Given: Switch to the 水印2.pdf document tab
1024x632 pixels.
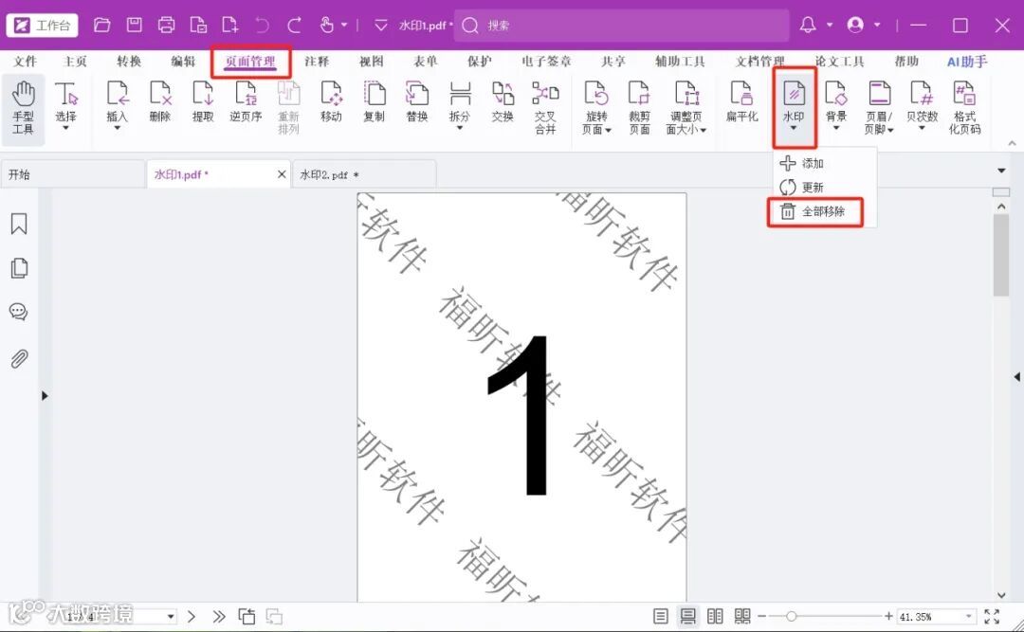Looking at the screenshot, I should [x=364, y=174].
